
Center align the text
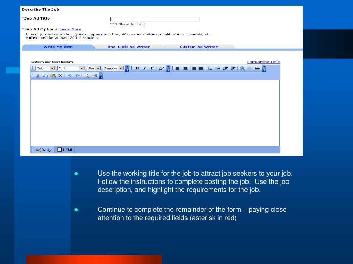(185, 68)
